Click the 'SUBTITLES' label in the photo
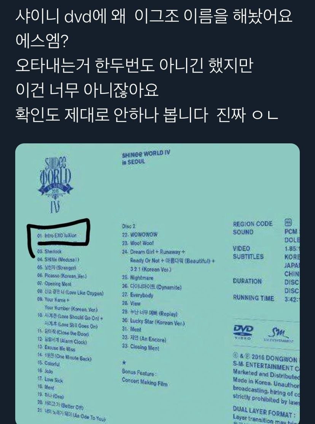315x424 pixels. point(248,257)
